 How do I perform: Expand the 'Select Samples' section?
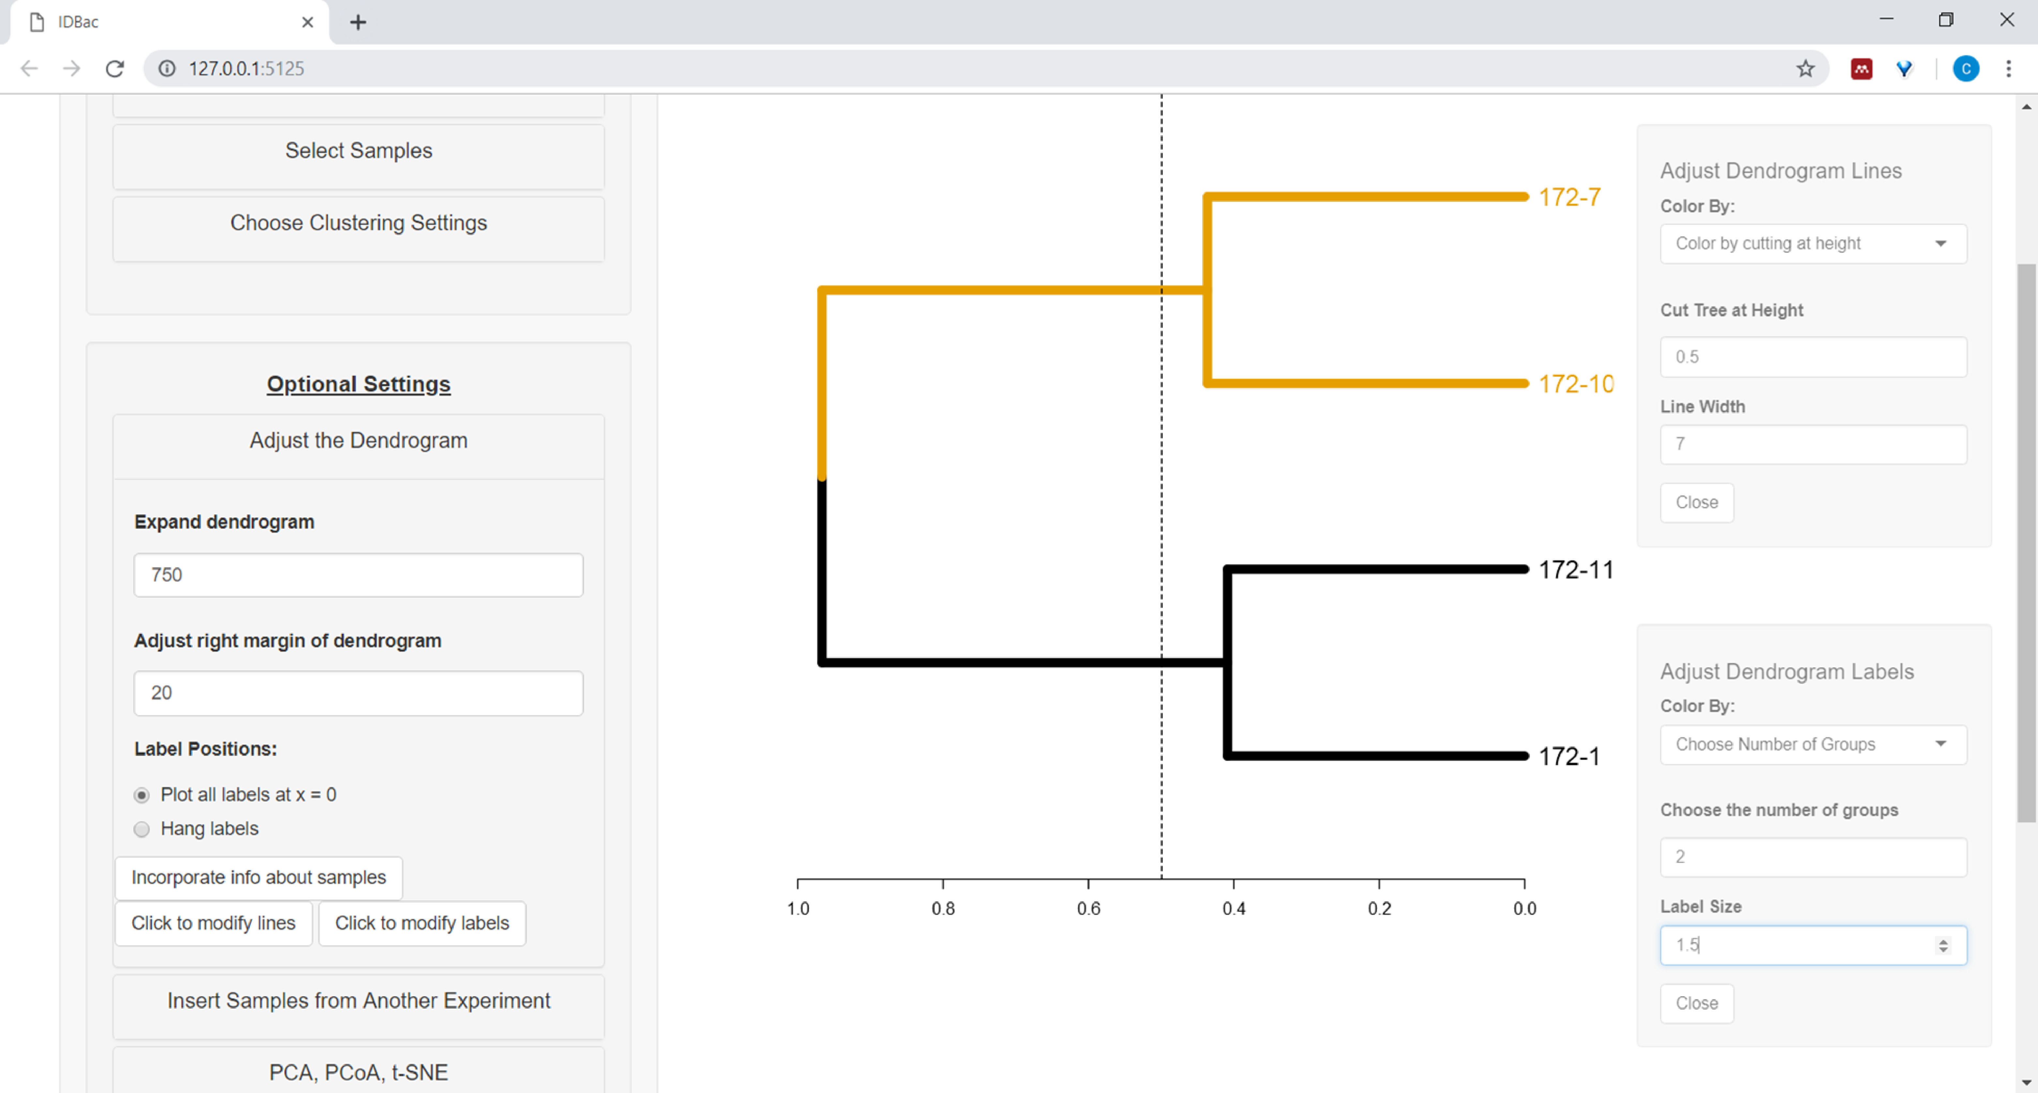pyautogui.click(x=358, y=151)
